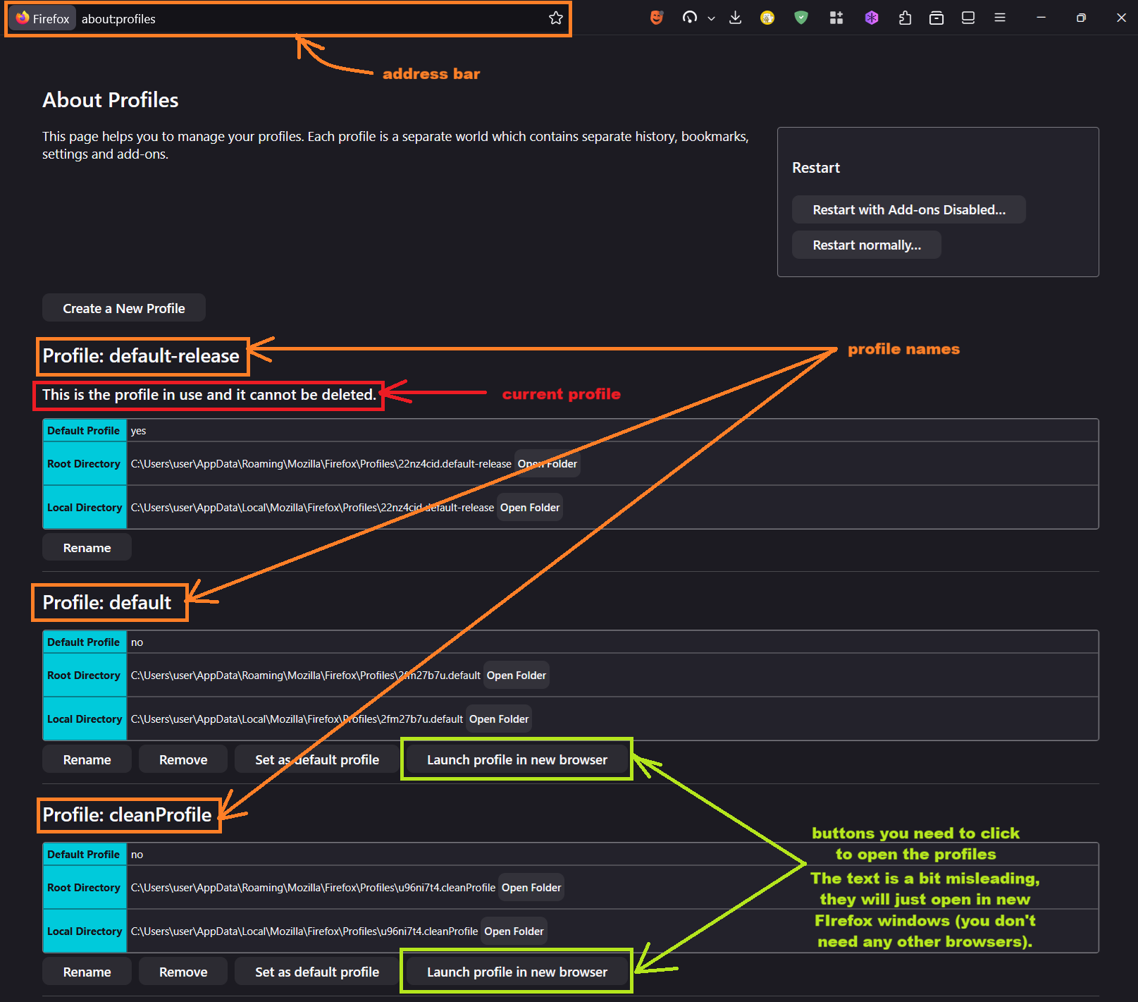Launch the default profile in new browser
The width and height of the screenshot is (1138, 1002).
pos(517,759)
